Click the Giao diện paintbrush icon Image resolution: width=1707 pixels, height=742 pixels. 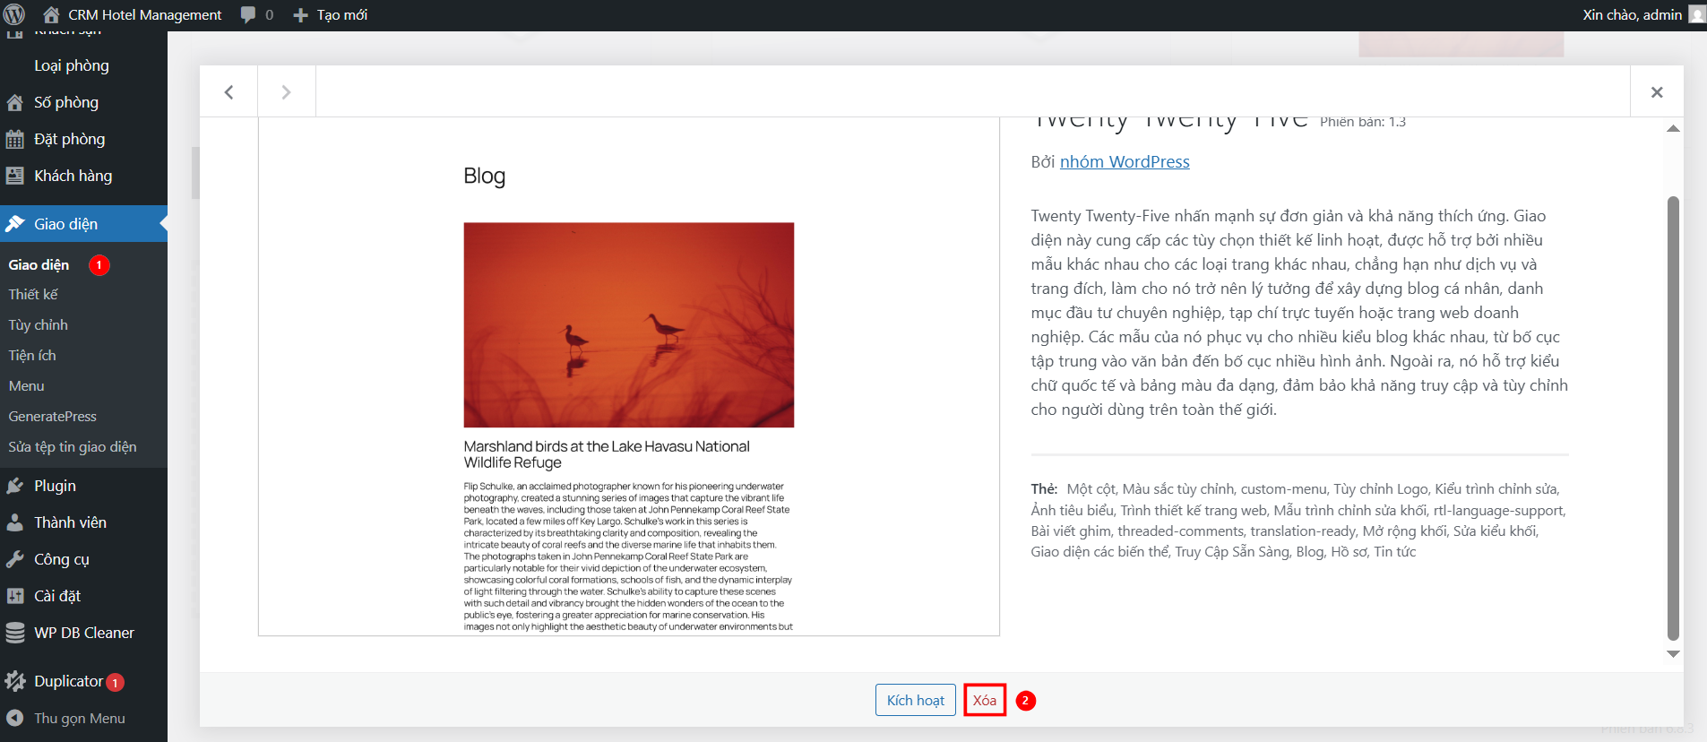15,224
